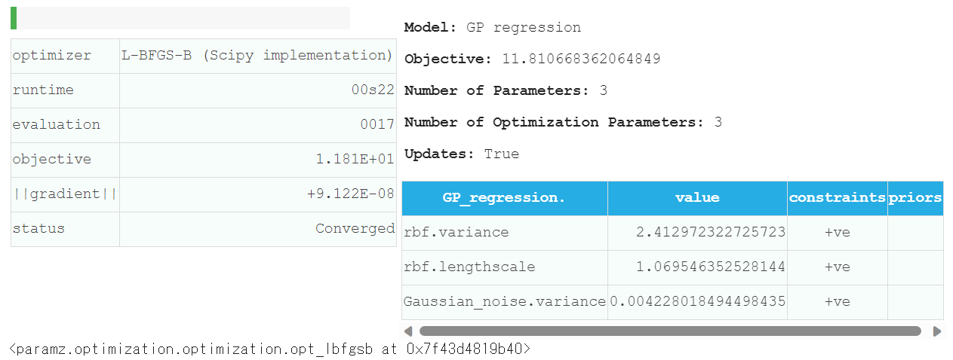Click the paramz opt_lbfgsb output text
This screenshot has width=953, height=360.
(270, 349)
